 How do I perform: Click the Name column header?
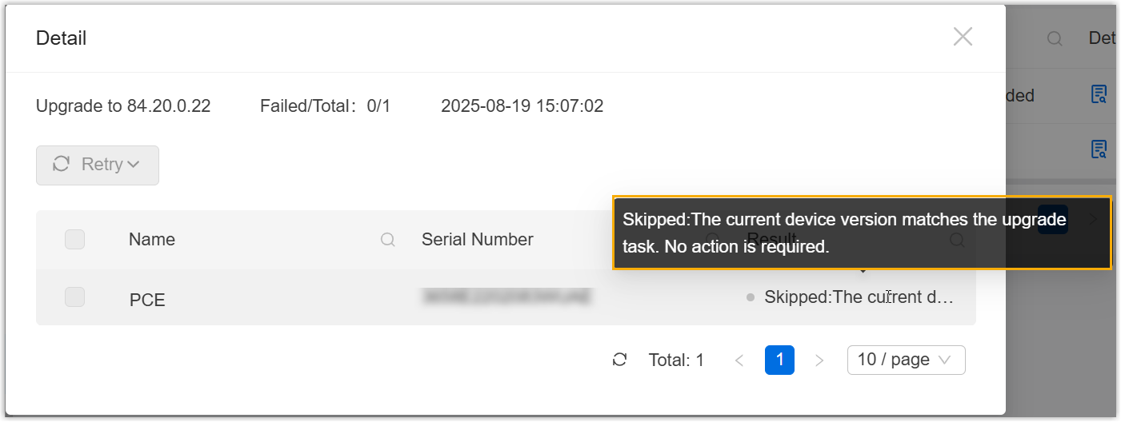point(152,240)
